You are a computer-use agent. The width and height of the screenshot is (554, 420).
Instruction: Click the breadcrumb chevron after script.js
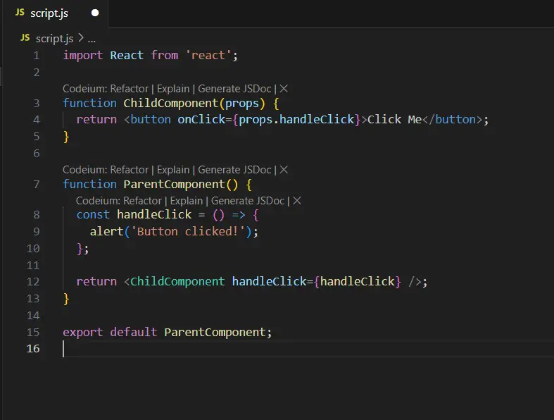[80, 37]
